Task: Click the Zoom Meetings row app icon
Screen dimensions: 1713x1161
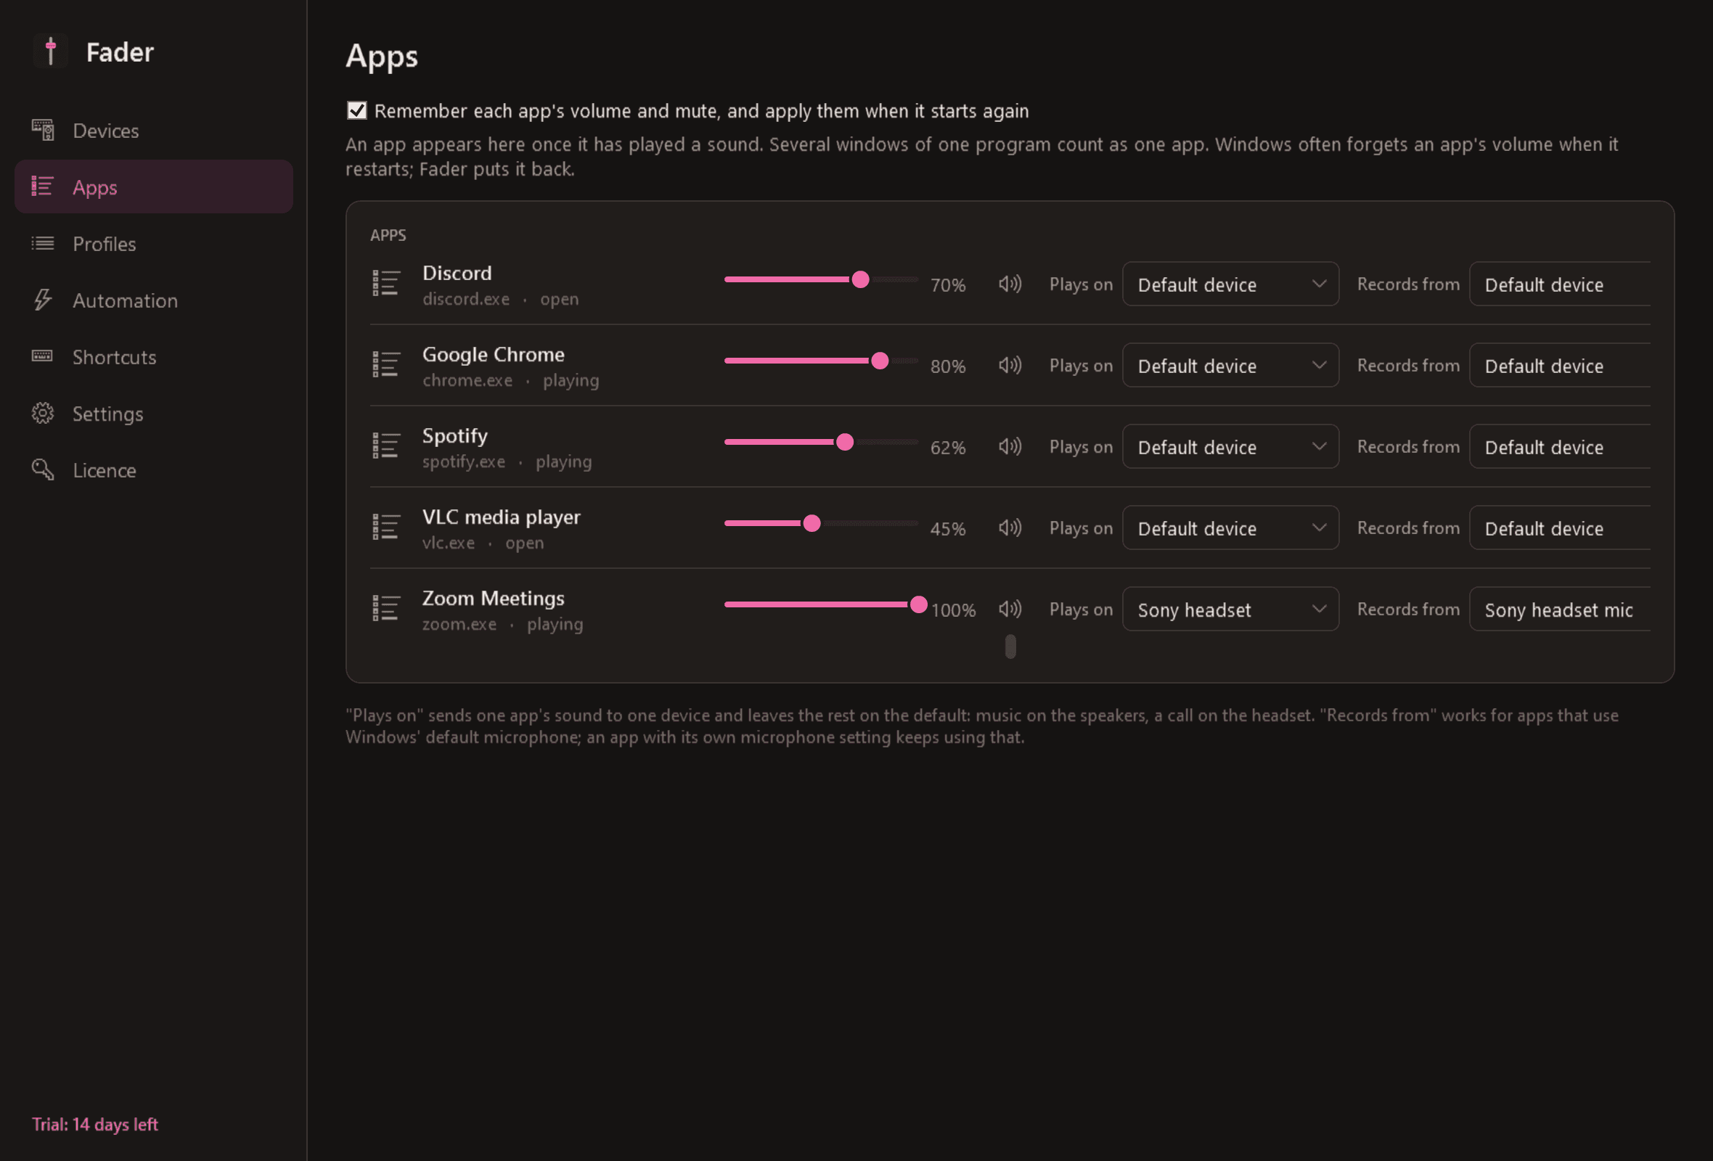Action: coord(386,609)
